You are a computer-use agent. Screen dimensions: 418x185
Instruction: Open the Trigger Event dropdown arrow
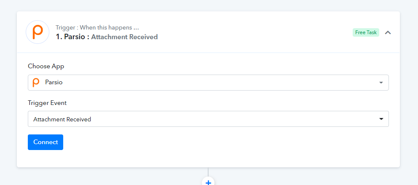tap(381, 119)
